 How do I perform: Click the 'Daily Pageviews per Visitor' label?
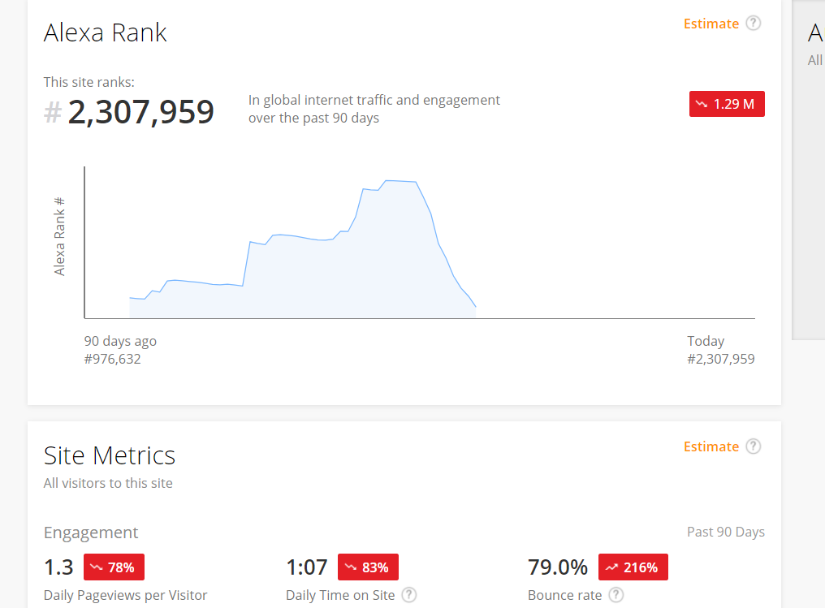125,595
